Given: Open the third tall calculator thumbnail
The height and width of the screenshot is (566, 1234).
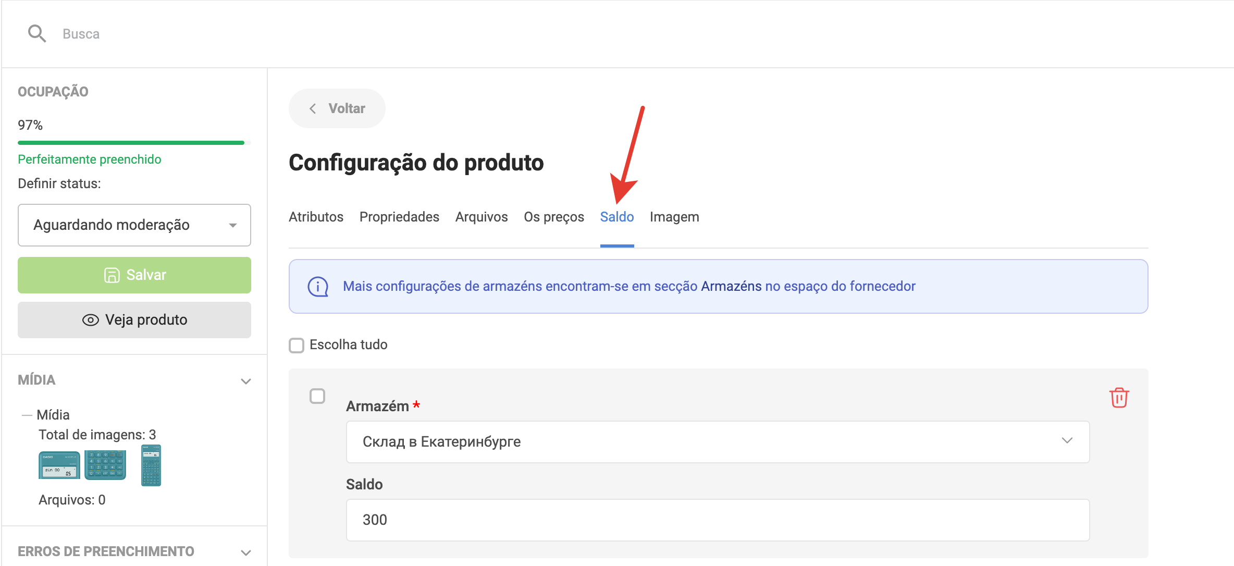Looking at the screenshot, I should pos(151,465).
